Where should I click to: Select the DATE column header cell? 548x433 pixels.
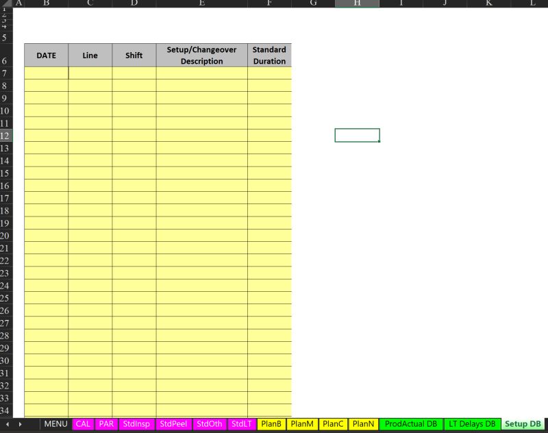(x=46, y=55)
